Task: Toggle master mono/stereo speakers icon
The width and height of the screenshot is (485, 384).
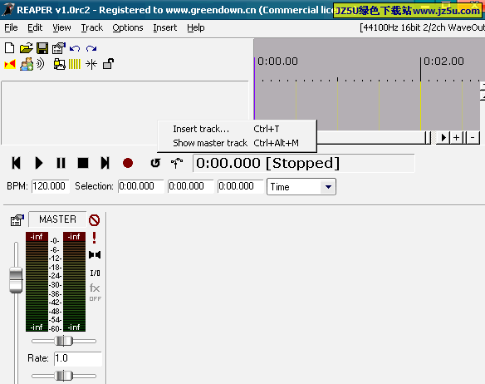Action: 95,255
